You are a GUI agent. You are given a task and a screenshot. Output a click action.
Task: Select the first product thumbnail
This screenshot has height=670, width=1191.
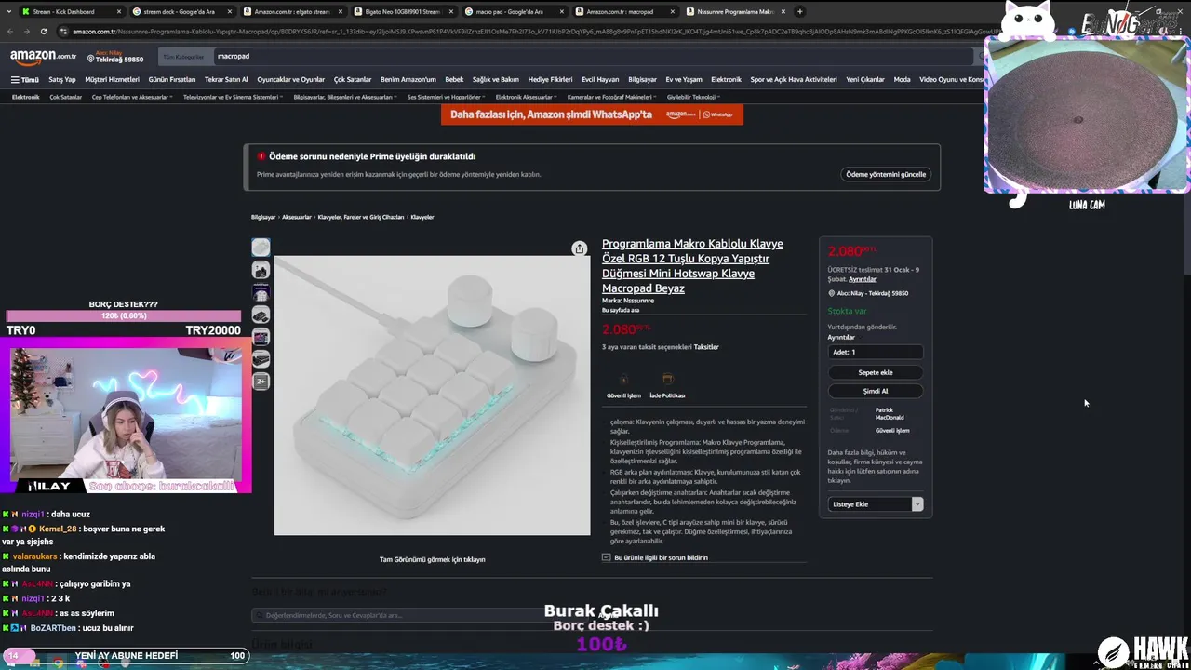[261, 247]
